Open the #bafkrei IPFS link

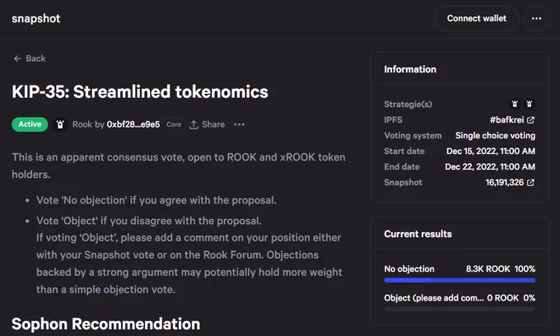click(x=506, y=120)
